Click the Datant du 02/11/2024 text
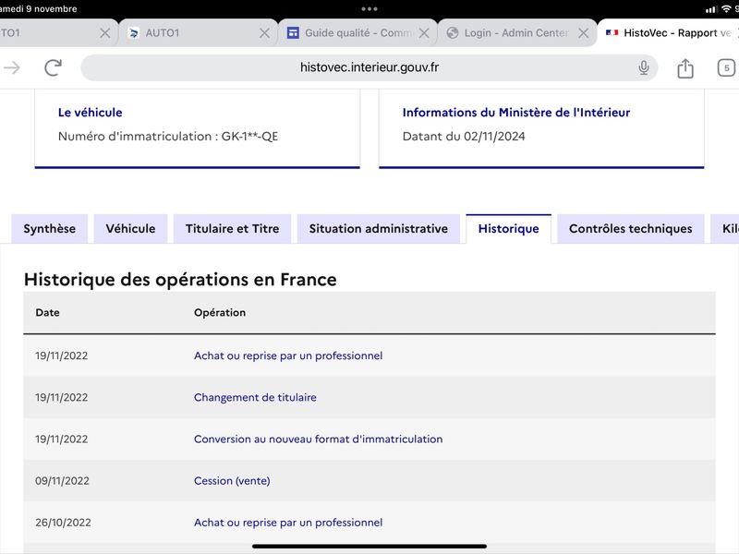Image resolution: width=739 pixels, height=554 pixels. click(x=464, y=137)
